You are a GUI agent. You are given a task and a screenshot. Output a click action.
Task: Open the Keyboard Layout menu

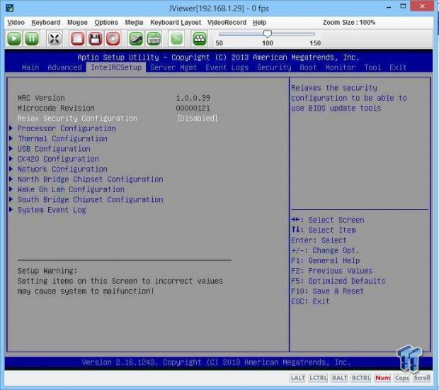(x=176, y=22)
